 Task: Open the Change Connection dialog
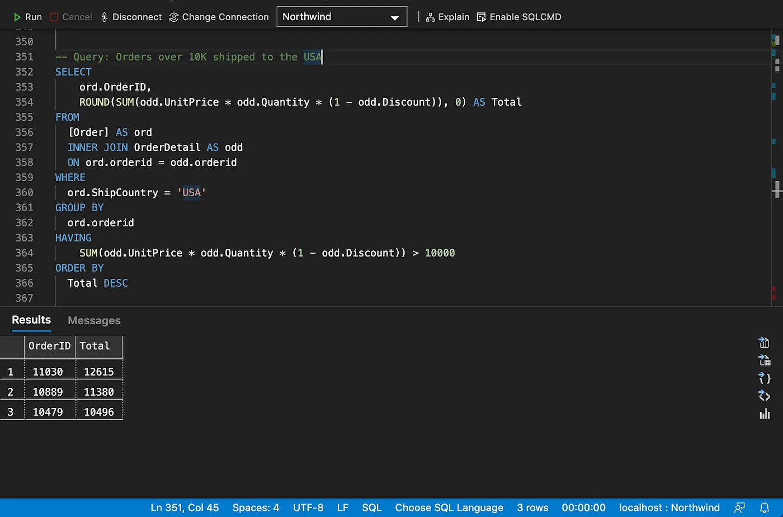(219, 17)
